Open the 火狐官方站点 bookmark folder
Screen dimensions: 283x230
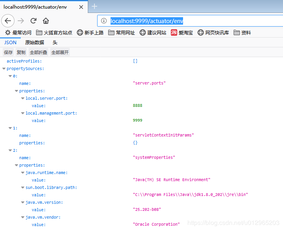[54, 32]
